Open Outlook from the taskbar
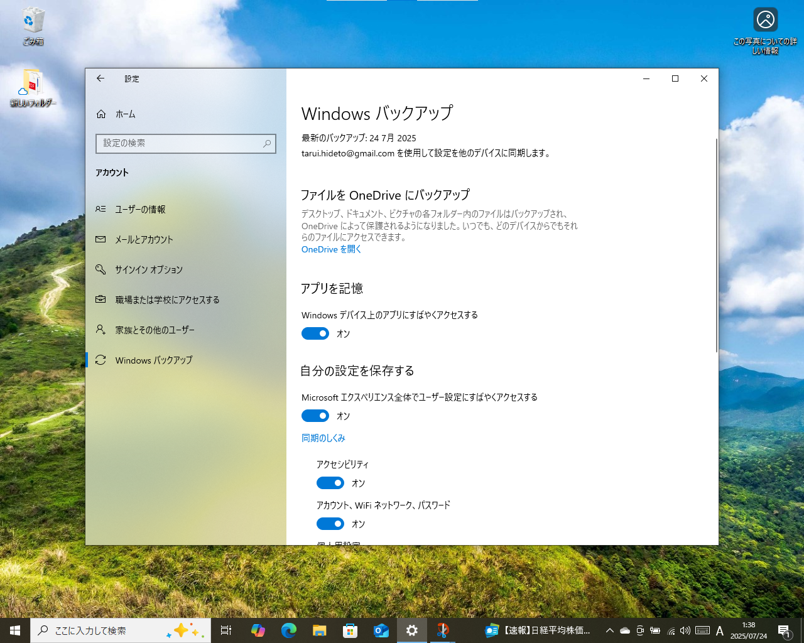Viewport: 804px width, 643px height. click(381, 630)
